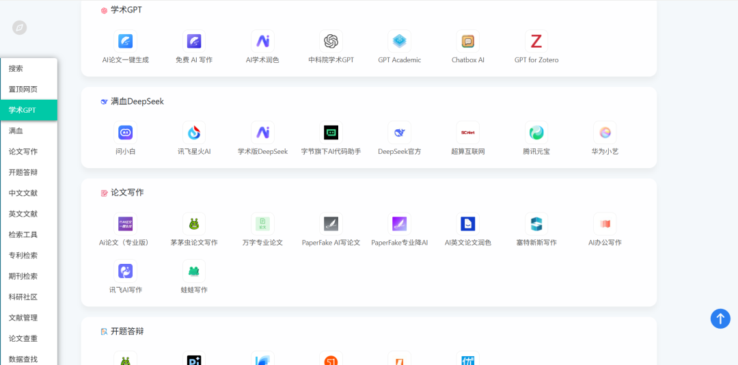Click the 塞特新斯写作 icon
Viewport: 738px width, 365px height.
pyautogui.click(x=536, y=224)
